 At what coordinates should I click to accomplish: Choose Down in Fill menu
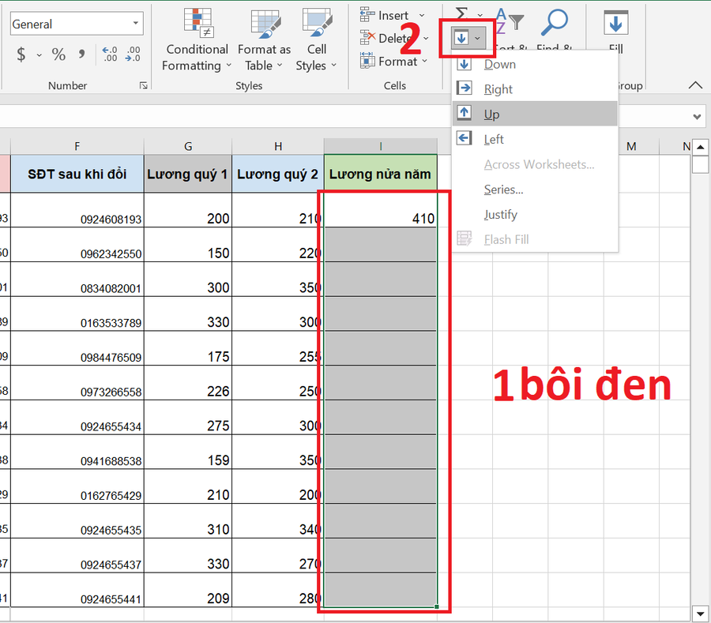535,64
